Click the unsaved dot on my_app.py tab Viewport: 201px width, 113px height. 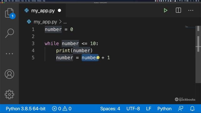coord(59,10)
